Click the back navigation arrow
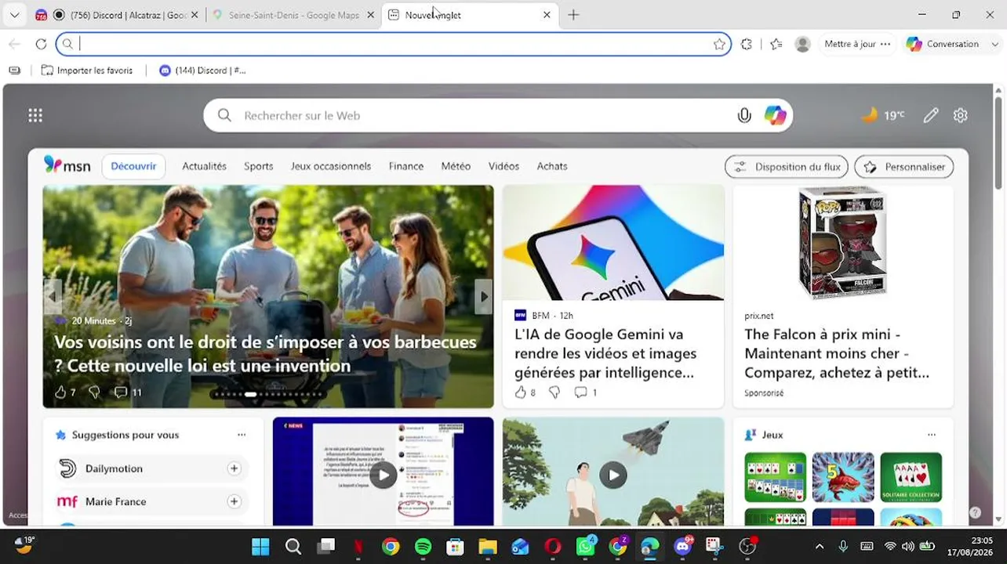Screen dimensions: 1007x564 pos(14,44)
